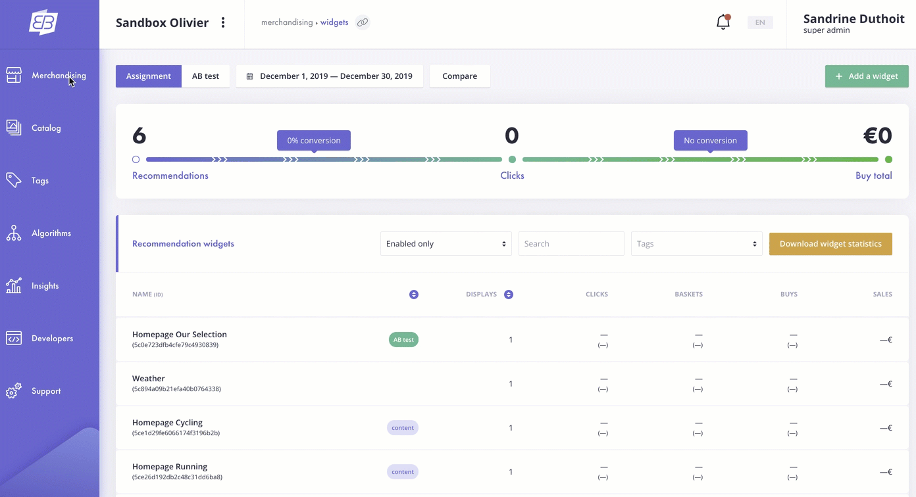This screenshot has width=916, height=497.
Task: Copy link using chain icon beside widgets
Action: [363, 22]
